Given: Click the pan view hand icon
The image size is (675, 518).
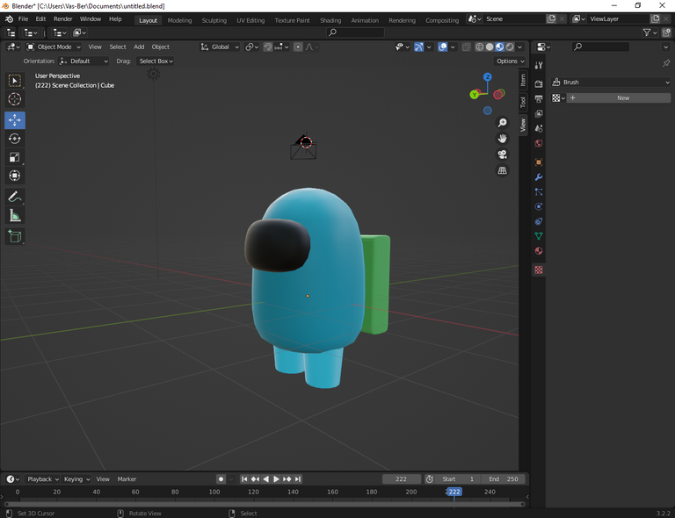Looking at the screenshot, I should click(502, 139).
